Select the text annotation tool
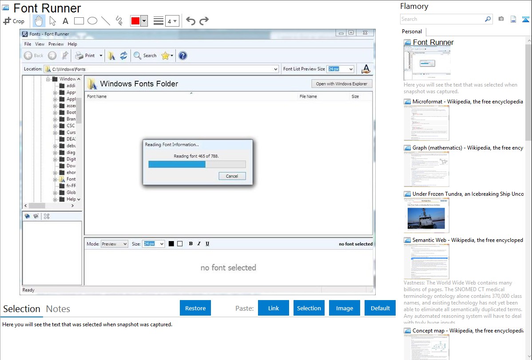The image size is (532, 360). [65, 21]
